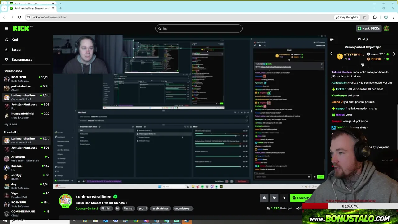Show next top gifters
This screenshot has height=224, width=398.
tap(394, 54)
